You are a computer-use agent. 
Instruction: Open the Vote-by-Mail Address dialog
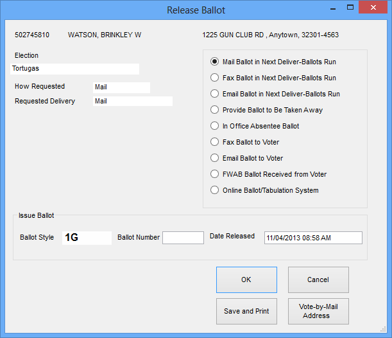point(318,312)
